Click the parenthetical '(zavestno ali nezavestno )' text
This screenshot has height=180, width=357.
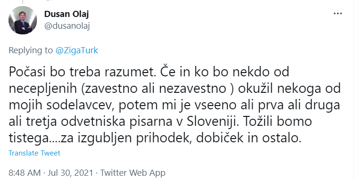tap(157, 89)
